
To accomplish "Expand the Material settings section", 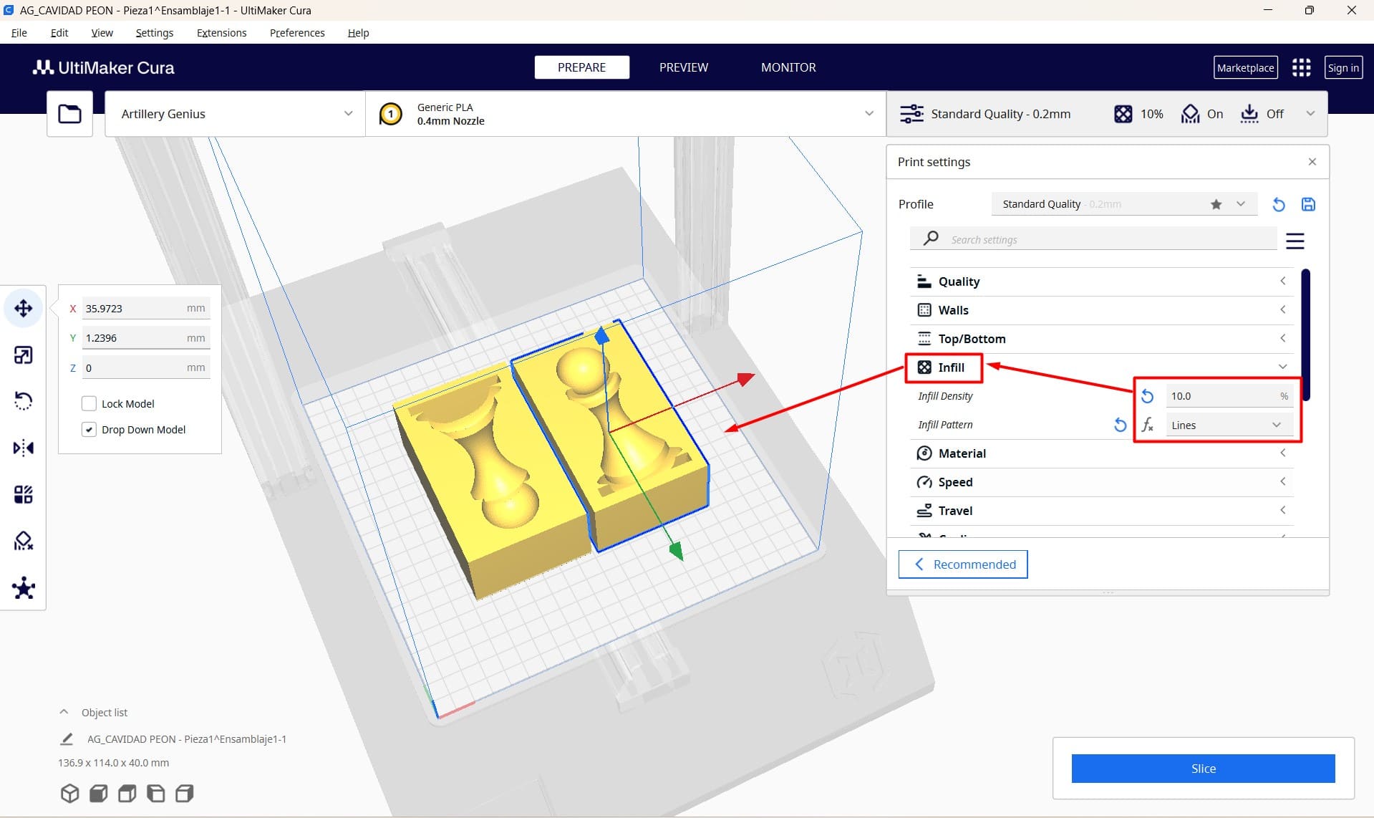I will pyautogui.click(x=1101, y=453).
